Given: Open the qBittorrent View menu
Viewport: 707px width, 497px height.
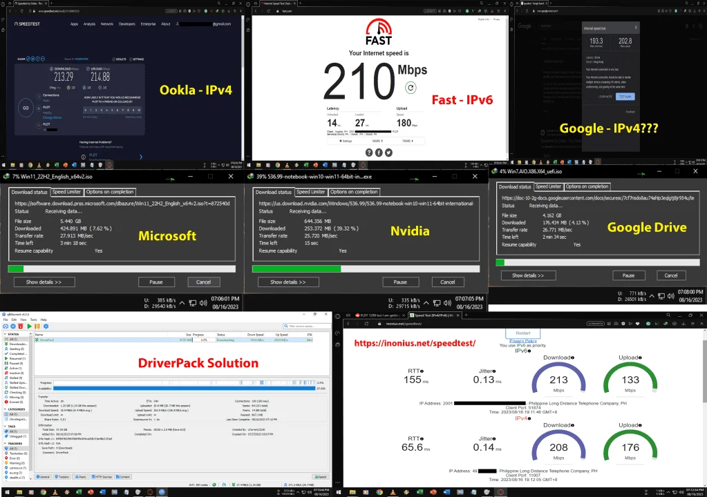Looking at the screenshot, I should [x=23, y=320].
